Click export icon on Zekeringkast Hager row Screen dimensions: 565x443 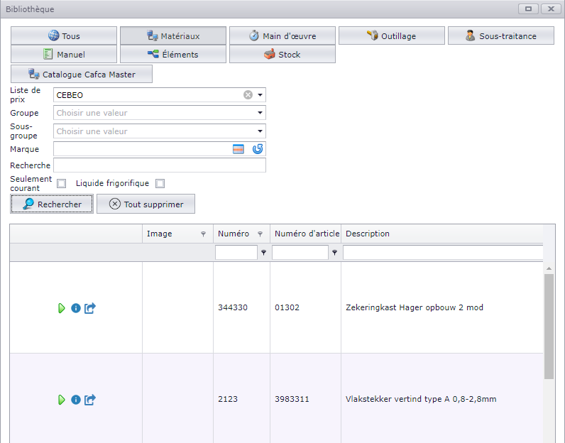(90, 308)
